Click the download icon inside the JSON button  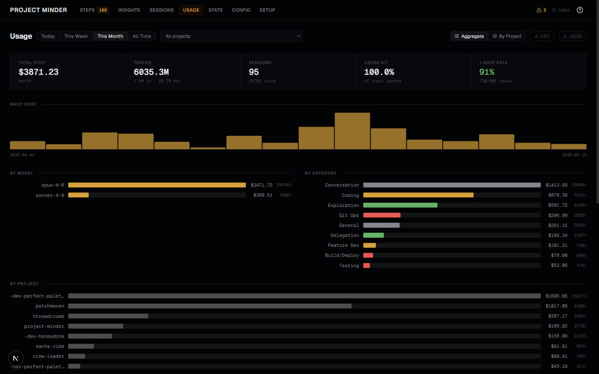tap(565, 36)
